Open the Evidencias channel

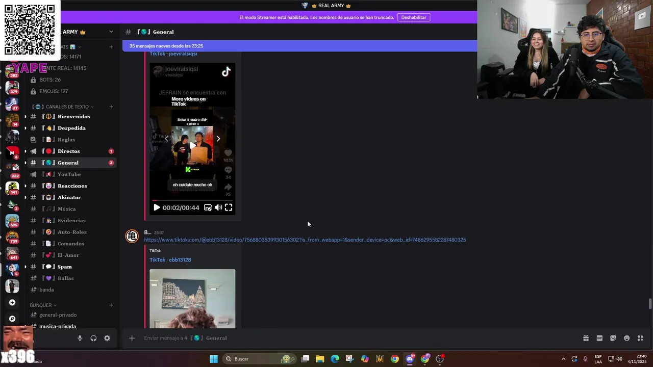72,221
